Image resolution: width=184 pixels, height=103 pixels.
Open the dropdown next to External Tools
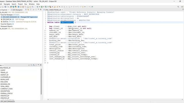tap(52, 7)
